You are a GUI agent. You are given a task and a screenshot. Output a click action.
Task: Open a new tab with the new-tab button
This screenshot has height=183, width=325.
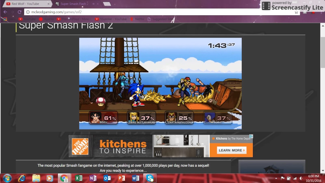click(107, 4)
